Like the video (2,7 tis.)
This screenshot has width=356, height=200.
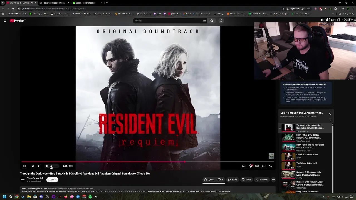209,180
